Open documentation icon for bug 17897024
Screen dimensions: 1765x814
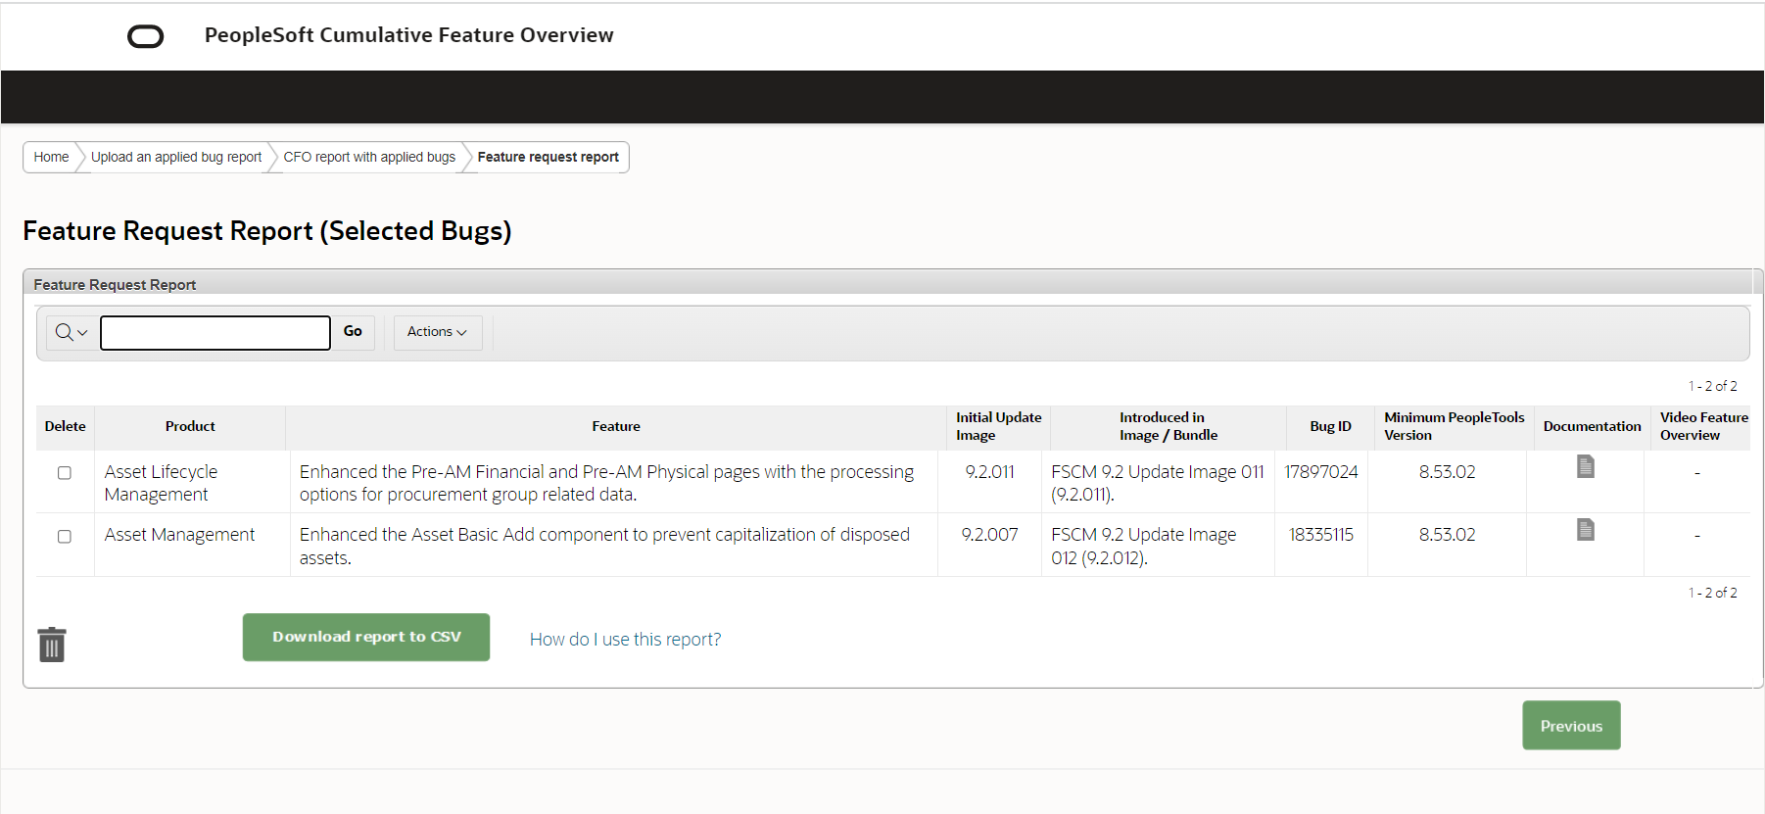tap(1586, 466)
